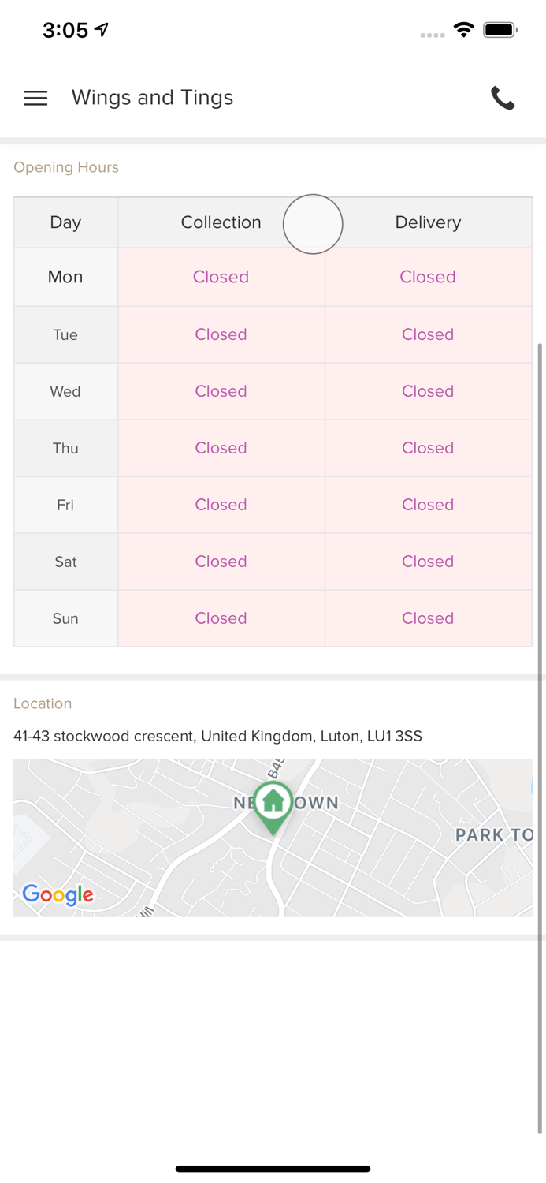Tap Sunday's Delivery Closed cell

[x=428, y=618]
